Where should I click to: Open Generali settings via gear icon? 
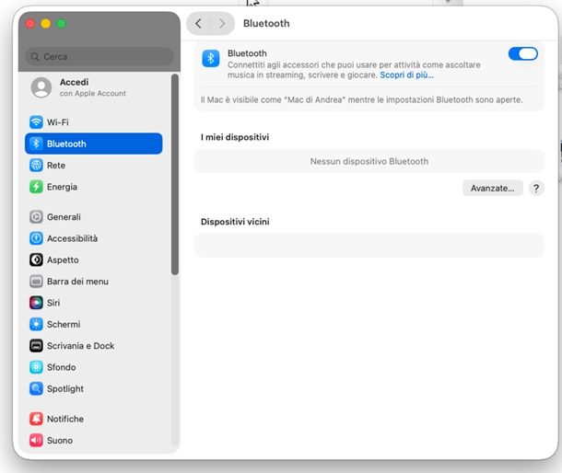point(36,217)
